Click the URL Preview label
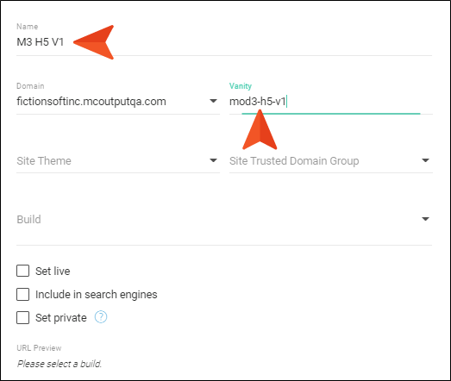This screenshot has width=451, height=381. click(39, 348)
